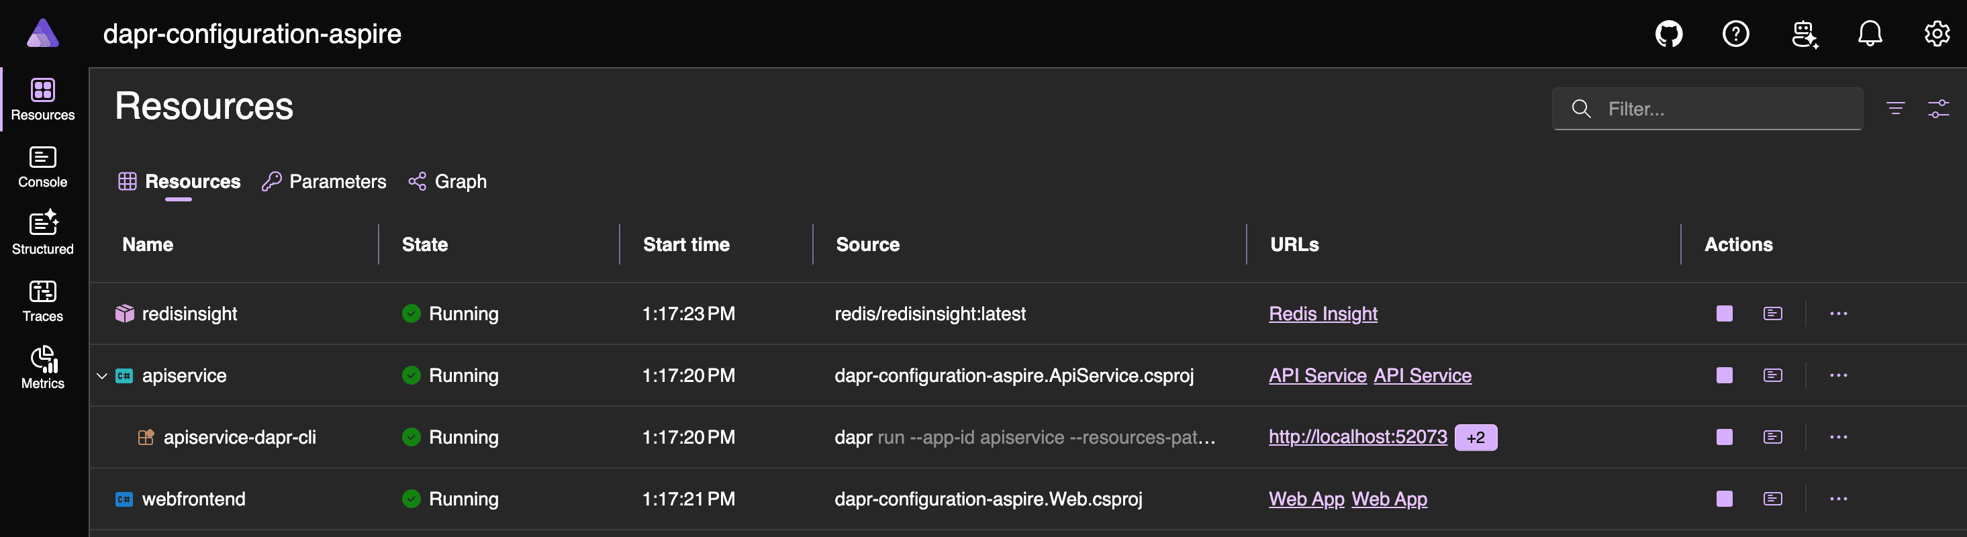Image resolution: width=1967 pixels, height=537 pixels.
Task: Open the resource filter options icon
Action: pos(1895,109)
